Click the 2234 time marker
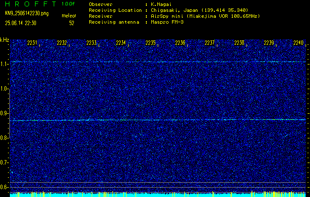Viewport: 310px width, 197px height. point(121,43)
